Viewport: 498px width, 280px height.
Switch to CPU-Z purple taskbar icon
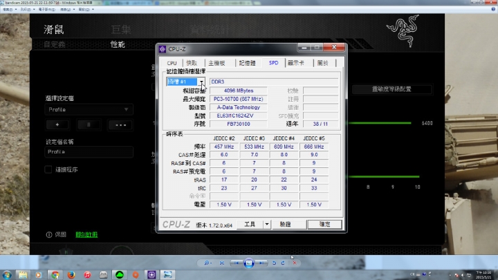coord(151,274)
